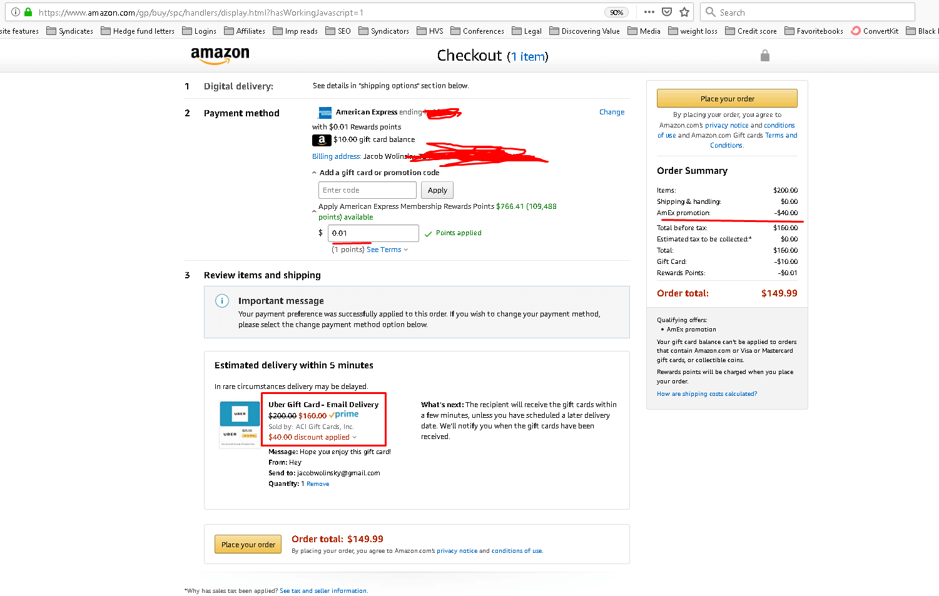Screen dimensions: 939x596
Task: Open the Credit score bookmark folder
Action: [751, 31]
